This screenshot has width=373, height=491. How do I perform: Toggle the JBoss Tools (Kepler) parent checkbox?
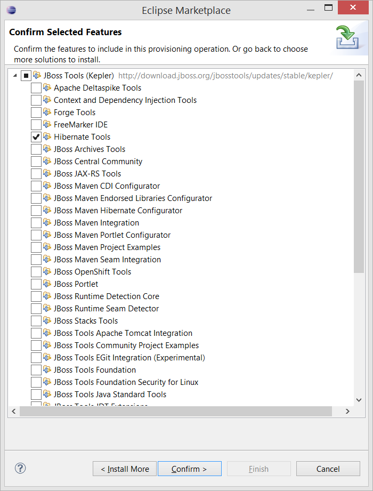pos(26,76)
